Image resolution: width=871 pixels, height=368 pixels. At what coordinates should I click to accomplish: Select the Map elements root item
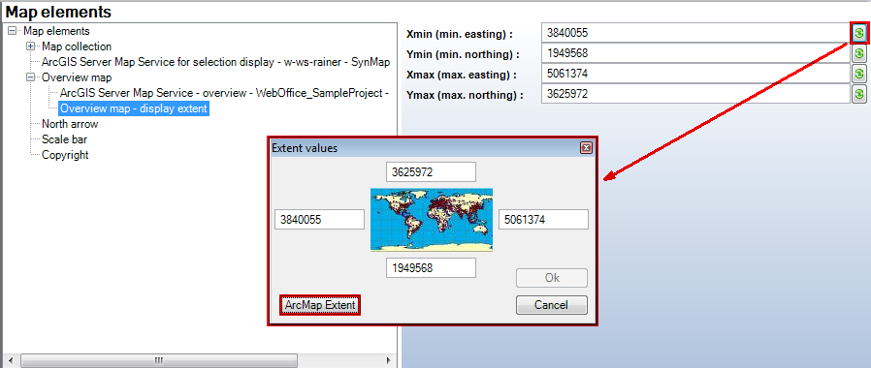(x=56, y=31)
